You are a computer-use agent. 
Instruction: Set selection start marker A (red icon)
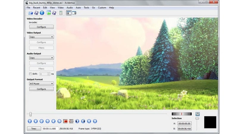[x=65, y=121]
